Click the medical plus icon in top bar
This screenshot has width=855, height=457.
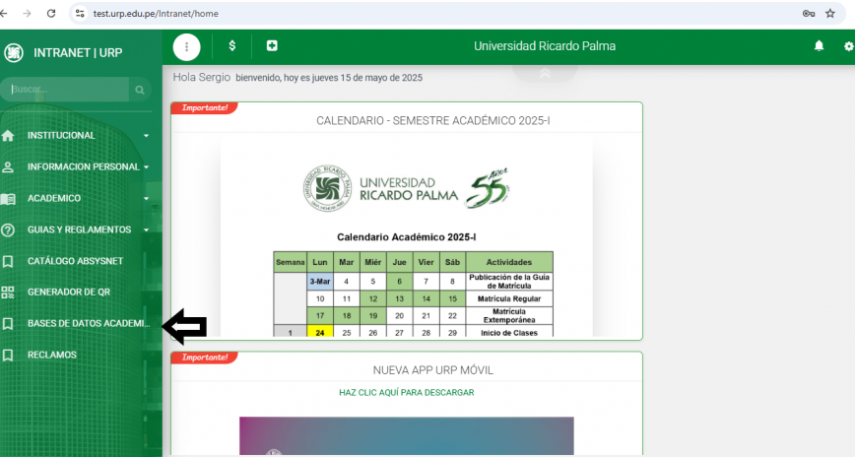click(x=272, y=46)
